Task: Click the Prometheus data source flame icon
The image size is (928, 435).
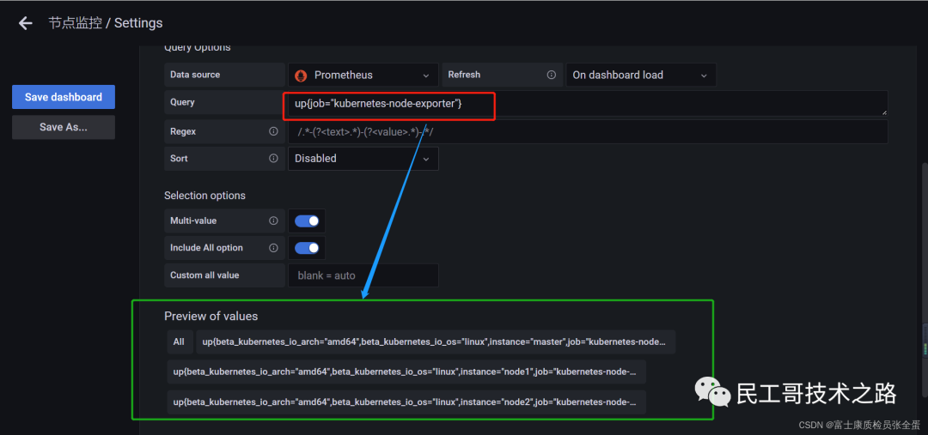Action: click(x=301, y=75)
